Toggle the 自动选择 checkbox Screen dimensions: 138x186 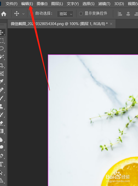coord(31,13)
